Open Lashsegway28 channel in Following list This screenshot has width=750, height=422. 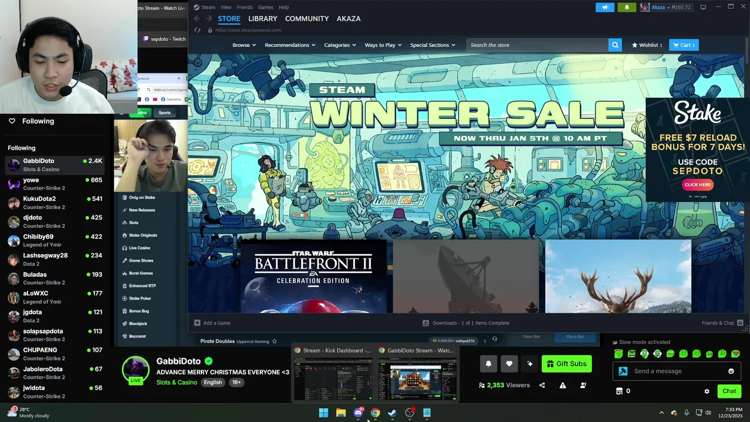[54, 259]
